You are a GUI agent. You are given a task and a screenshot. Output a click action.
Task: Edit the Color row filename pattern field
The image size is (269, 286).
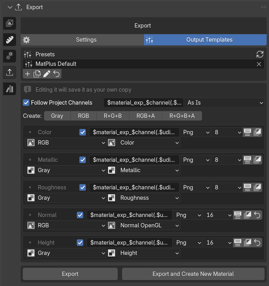134,132
